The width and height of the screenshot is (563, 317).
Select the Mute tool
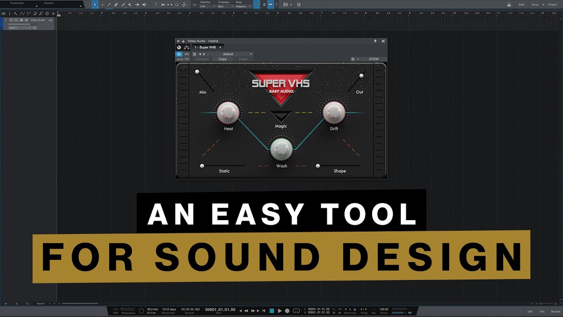[130, 5]
